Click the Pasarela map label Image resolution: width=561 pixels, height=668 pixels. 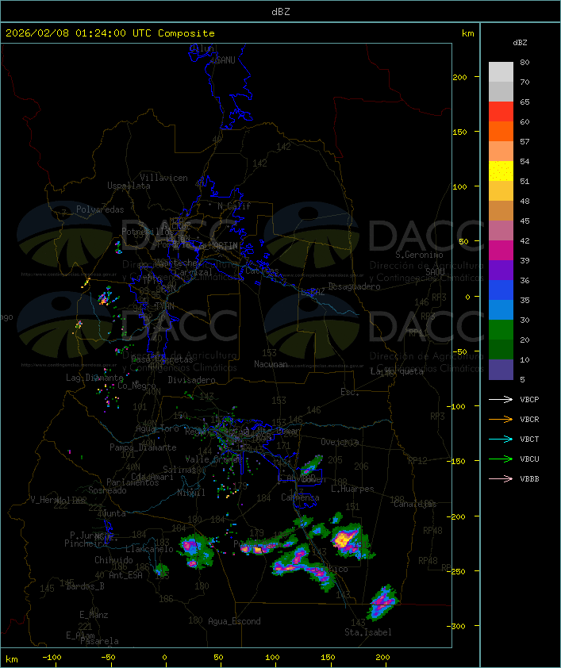[x=99, y=641]
